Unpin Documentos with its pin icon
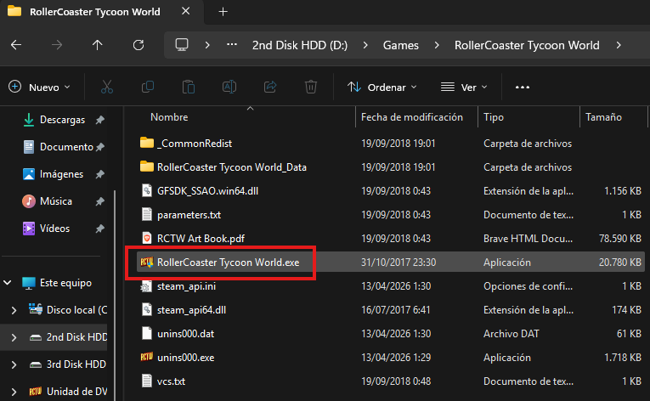 pyautogui.click(x=100, y=147)
